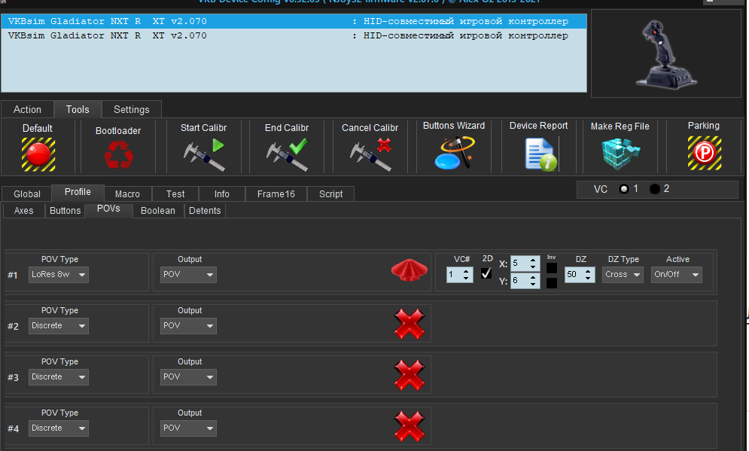
Task: Open POV Type dropdown for #3
Action: 58,377
